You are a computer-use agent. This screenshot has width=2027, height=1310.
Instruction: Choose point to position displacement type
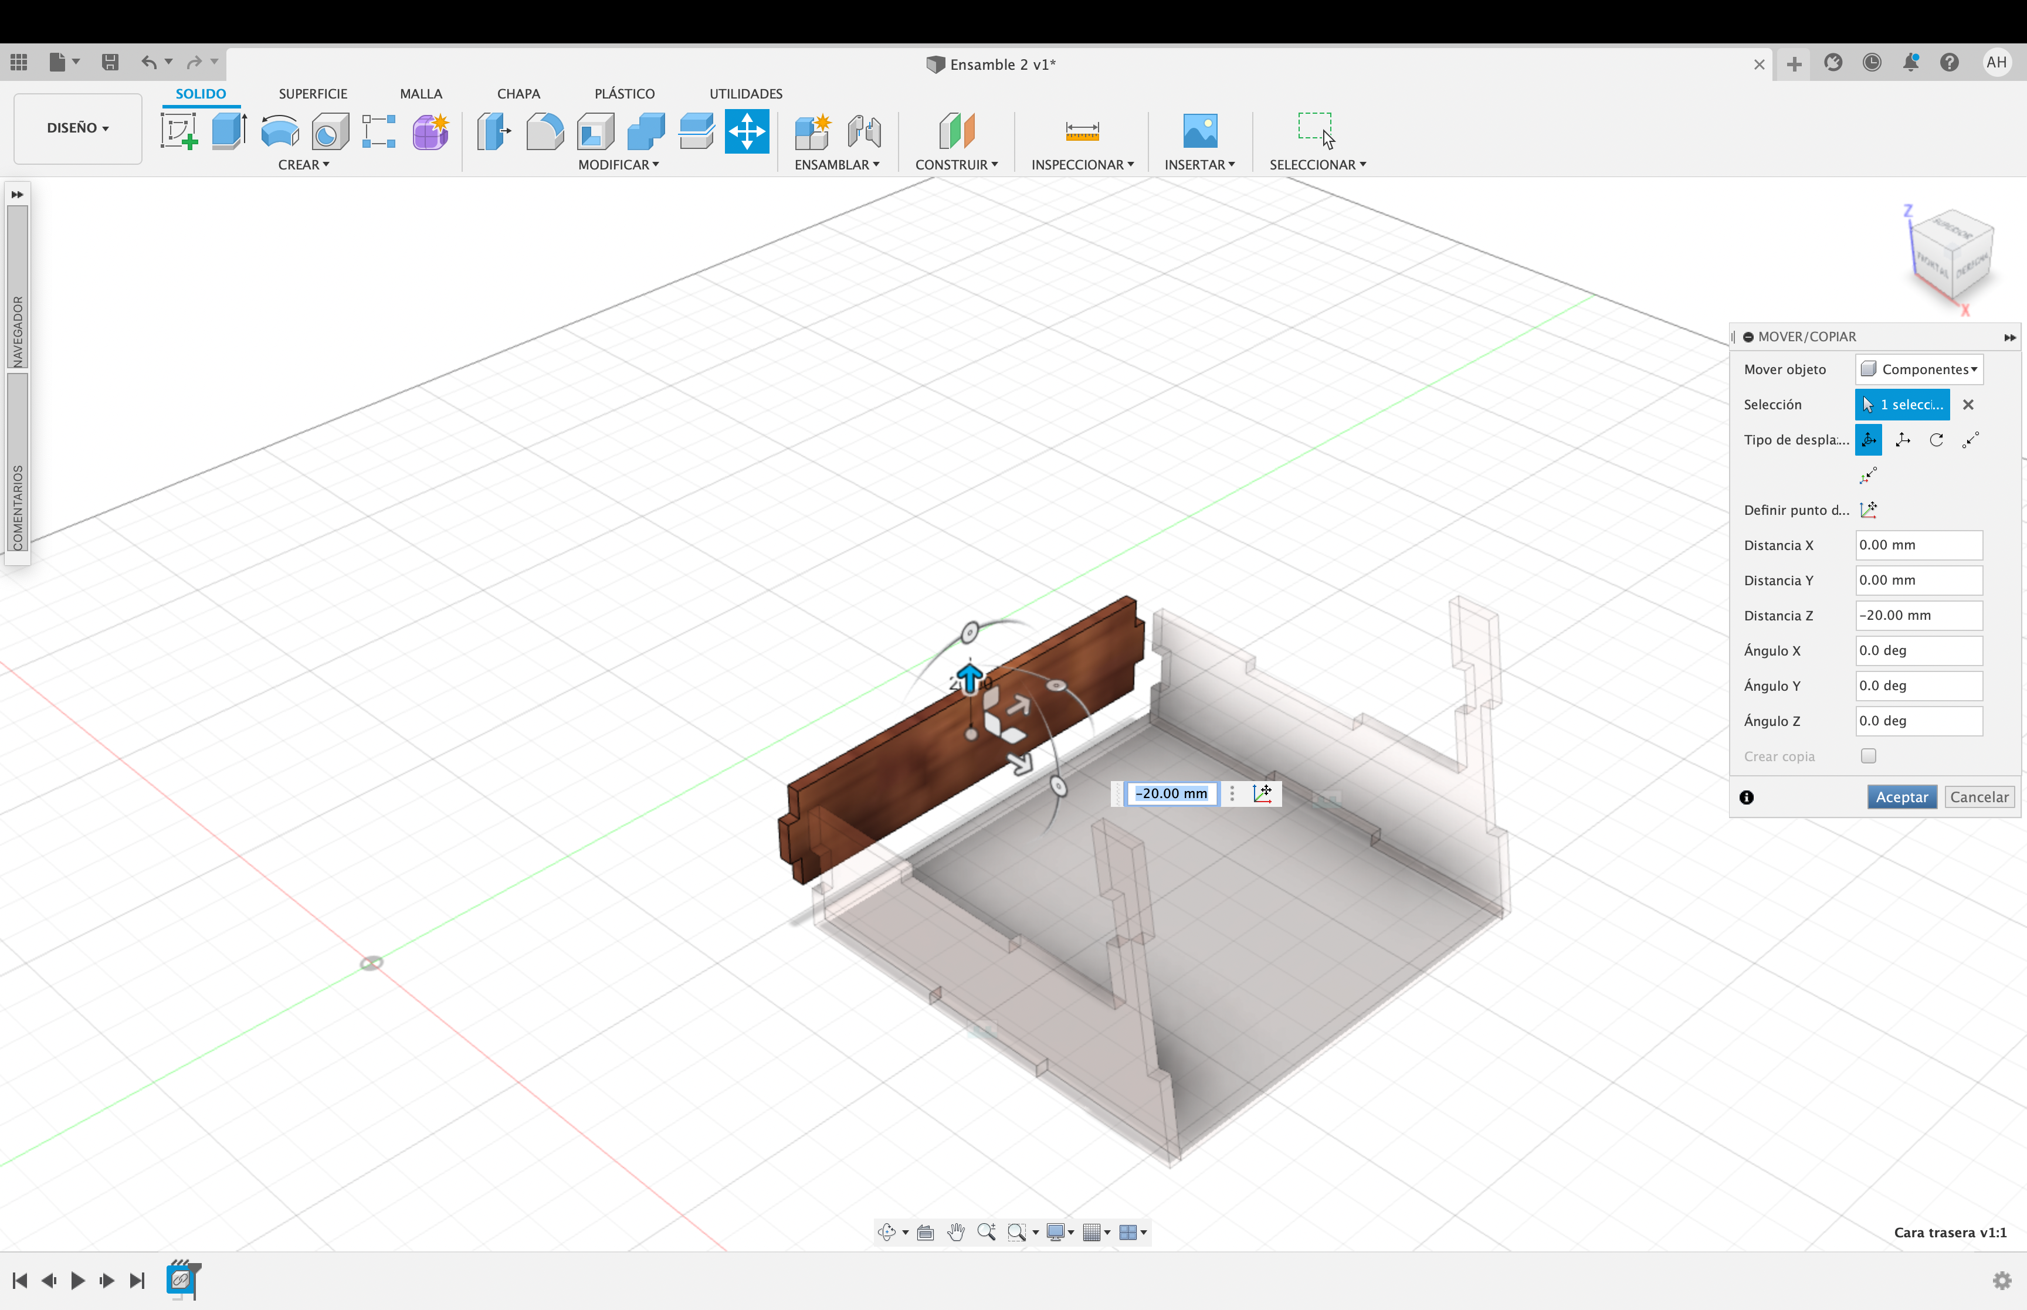click(x=1869, y=474)
